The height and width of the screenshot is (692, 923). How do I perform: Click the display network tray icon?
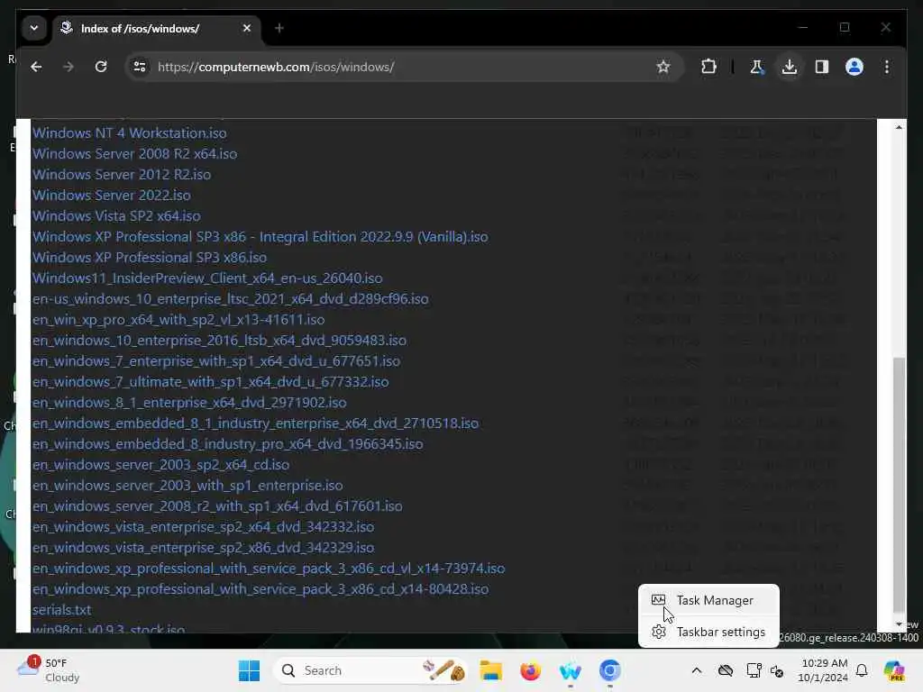[x=754, y=670]
